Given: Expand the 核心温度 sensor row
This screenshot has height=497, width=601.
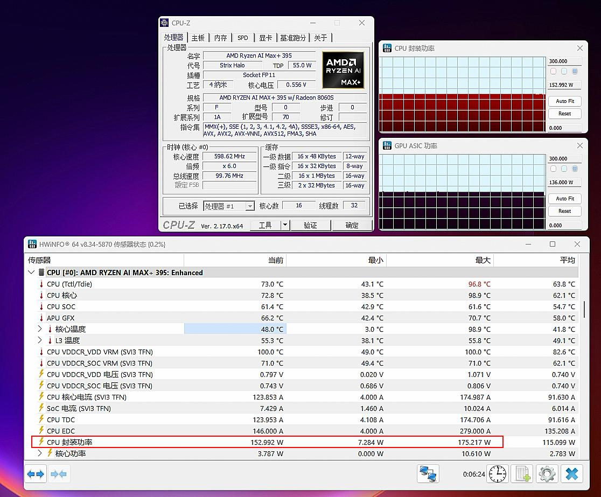Looking at the screenshot, I should point(39,329).
